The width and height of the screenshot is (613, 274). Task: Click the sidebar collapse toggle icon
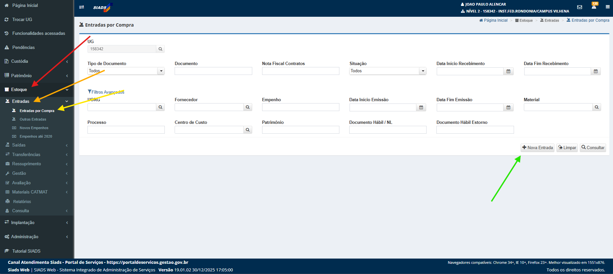click(x=82, y=7)
